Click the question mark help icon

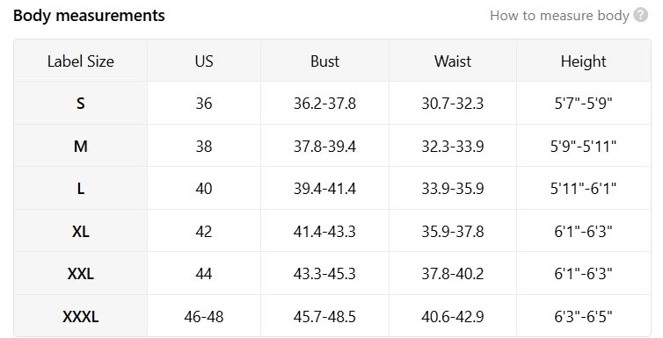point(641,15)
